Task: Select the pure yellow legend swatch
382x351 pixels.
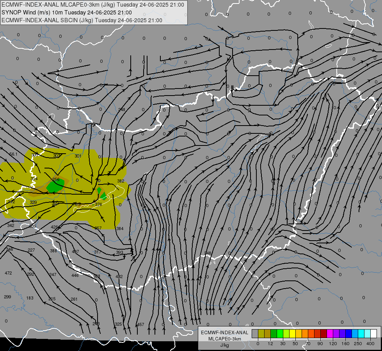Action: pyautogui.click(x=292, y=334)
